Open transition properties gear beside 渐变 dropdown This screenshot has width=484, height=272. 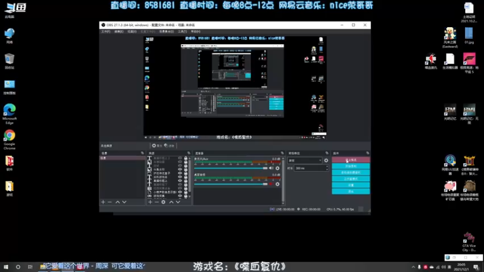[326, 160]
